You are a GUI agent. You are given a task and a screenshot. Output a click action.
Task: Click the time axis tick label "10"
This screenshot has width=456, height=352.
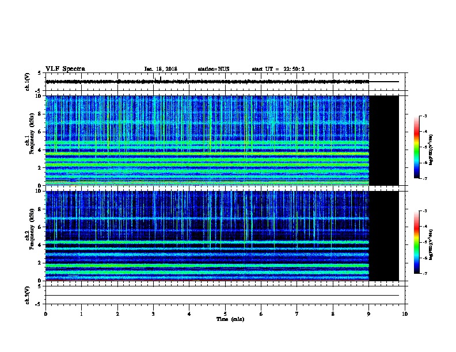[x=405, y=314]
